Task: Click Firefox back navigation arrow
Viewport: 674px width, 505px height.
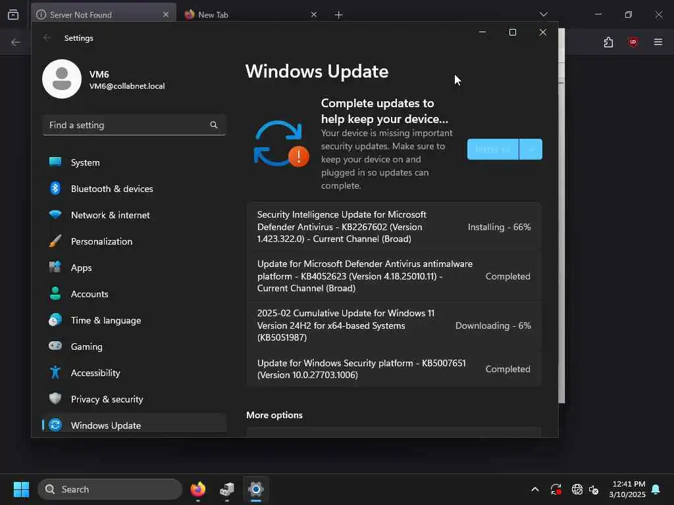Action: pyautogui.click(x=16, y=42)
